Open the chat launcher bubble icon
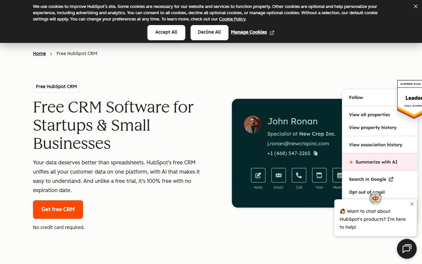The width and height of the screenshot is (422, 264). [x=407, y=249]
